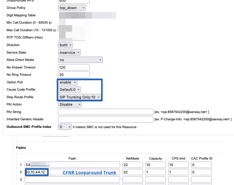Open the Option Poll dropdown

(68, 82)
